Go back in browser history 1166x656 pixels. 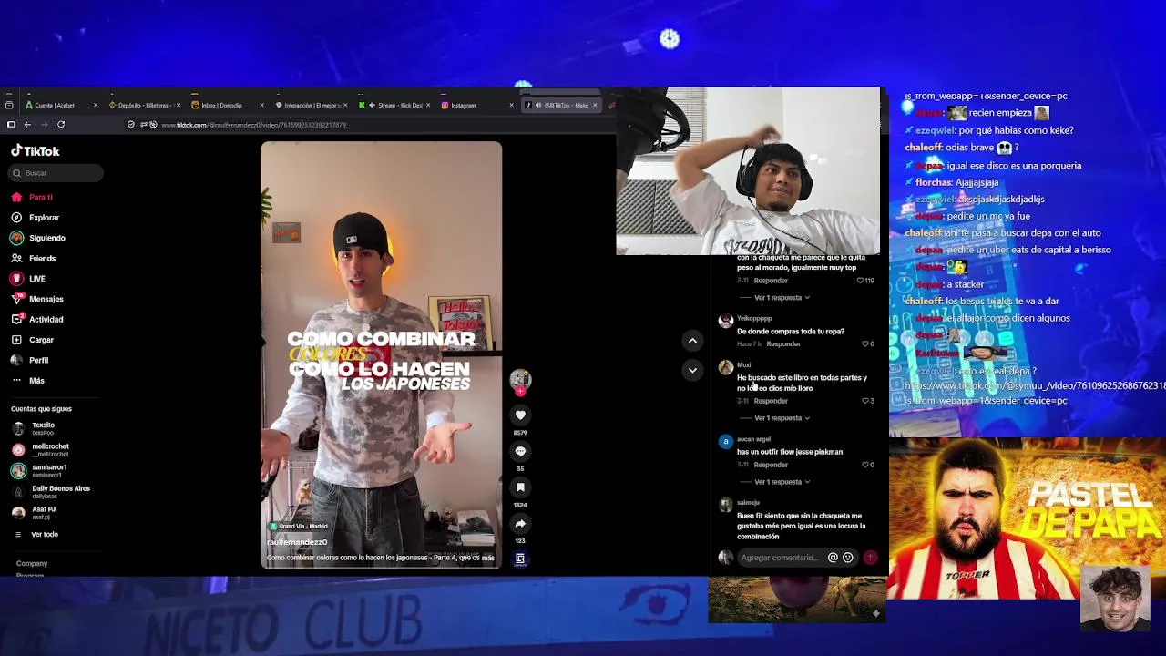click(27, 125)
